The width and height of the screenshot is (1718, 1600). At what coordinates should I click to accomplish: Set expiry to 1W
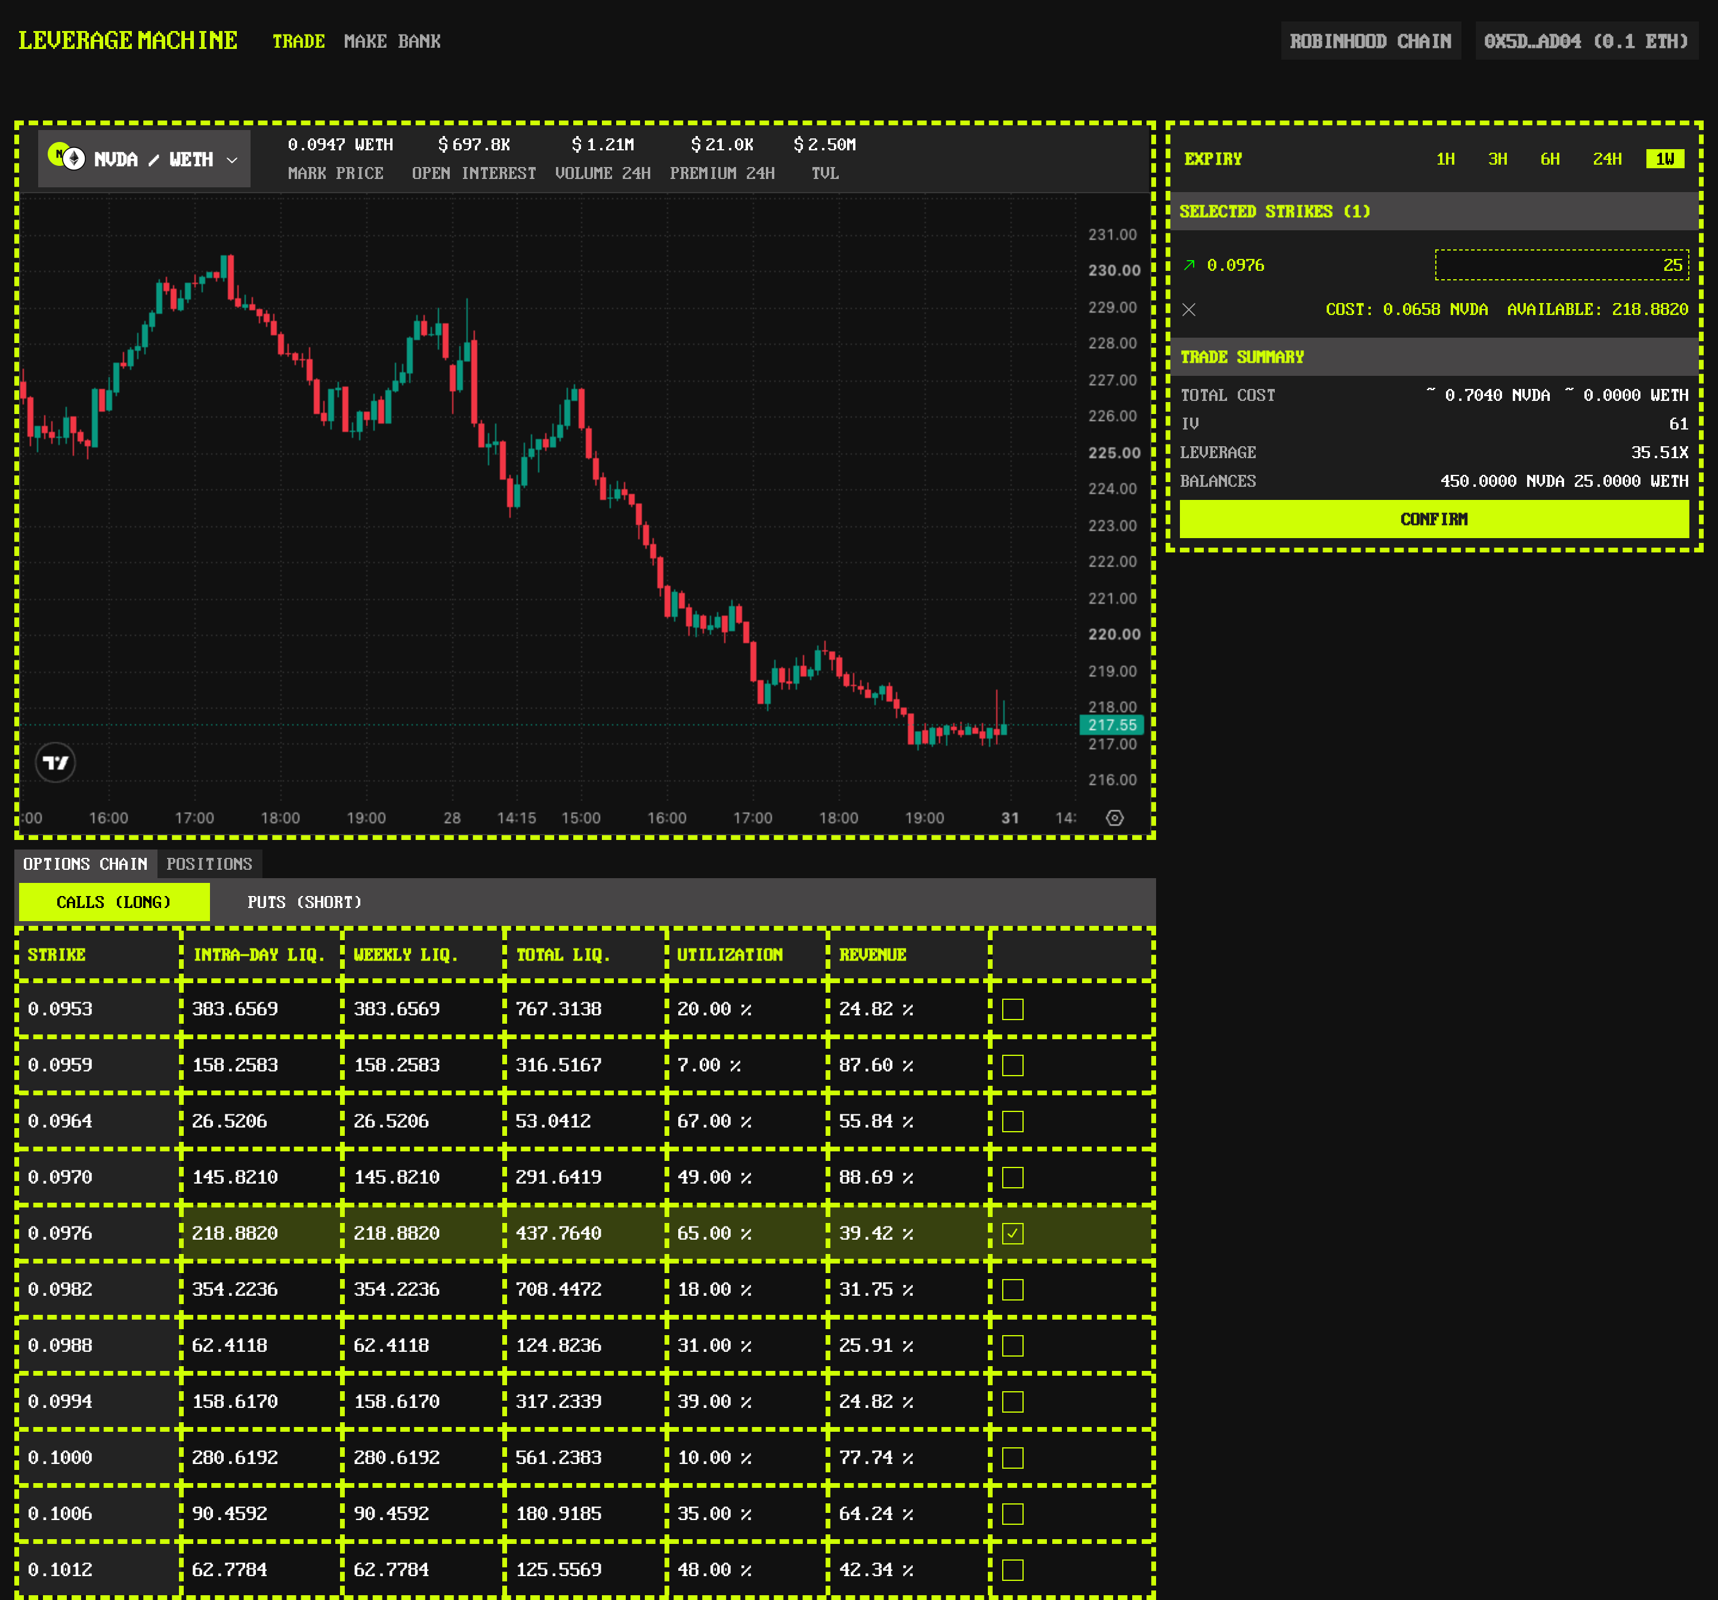1666,159
